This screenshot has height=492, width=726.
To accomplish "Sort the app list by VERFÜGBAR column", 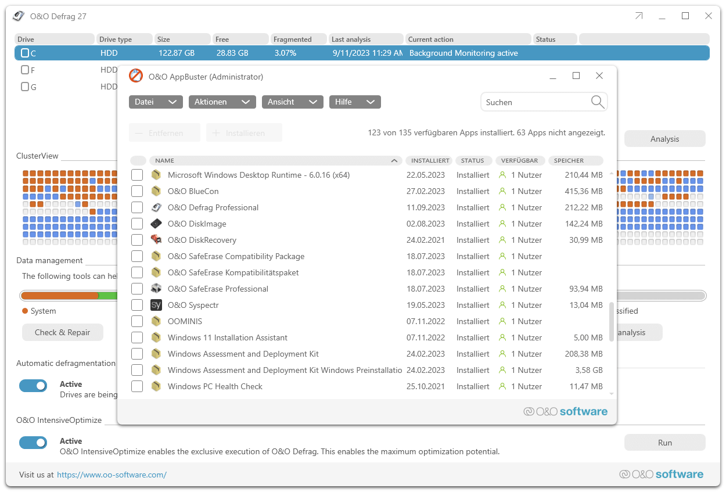I will (x=521, y=160).
